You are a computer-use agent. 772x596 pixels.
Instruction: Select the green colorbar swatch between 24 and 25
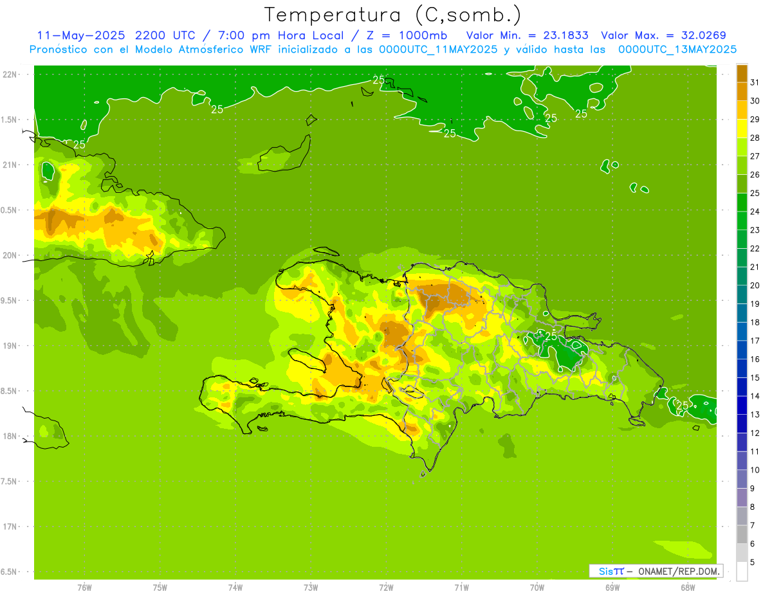click(x=742, y=202)
